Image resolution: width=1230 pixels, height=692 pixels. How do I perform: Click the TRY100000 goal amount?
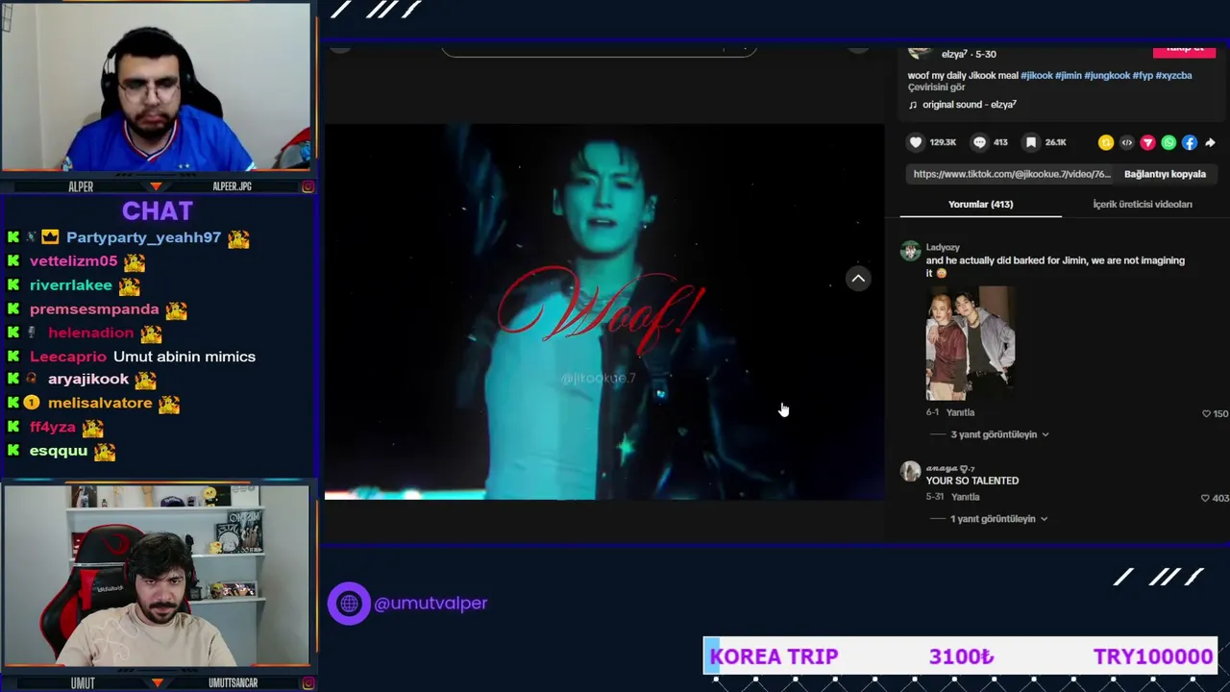[1153, 656]
